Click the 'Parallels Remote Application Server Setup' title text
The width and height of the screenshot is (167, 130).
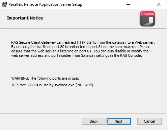pos(45,4)
